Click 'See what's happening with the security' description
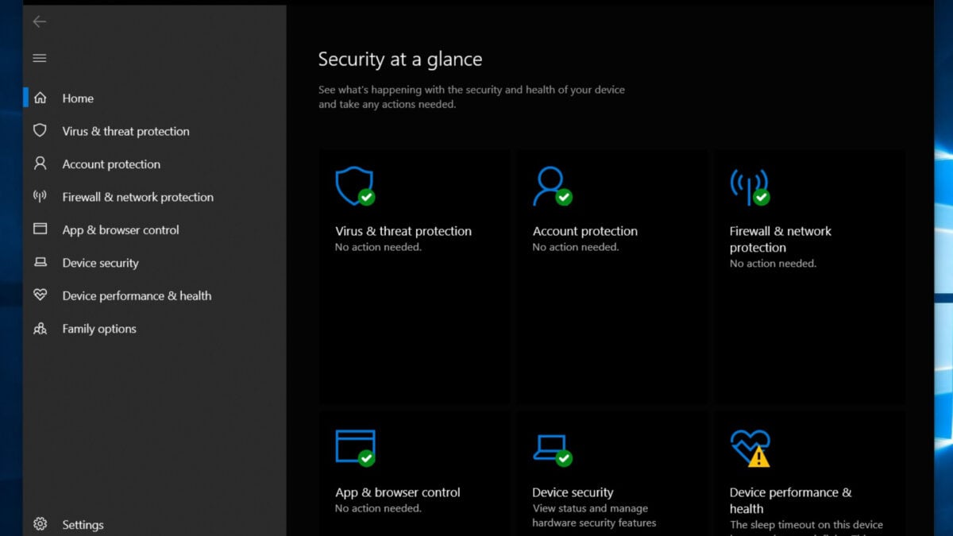The height and width of the screenshot is (536, 953). (472, 97)
